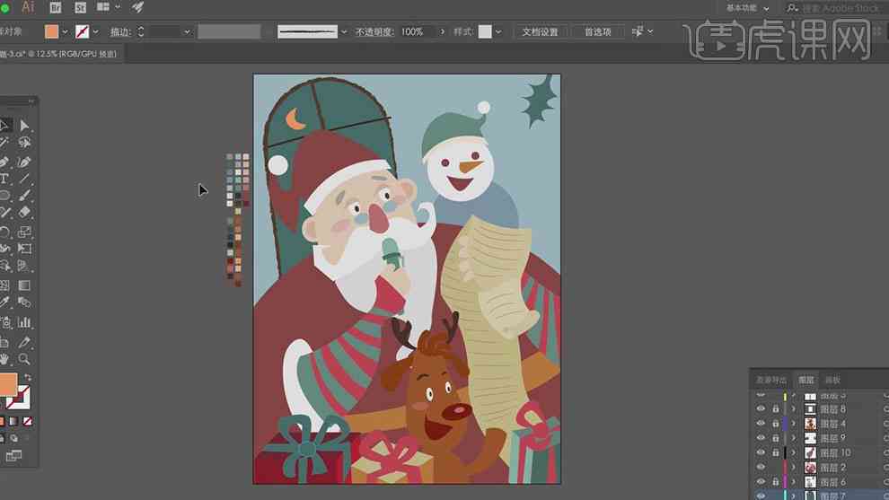Open Adobe Stock St icon

click(x=81, y=7)
